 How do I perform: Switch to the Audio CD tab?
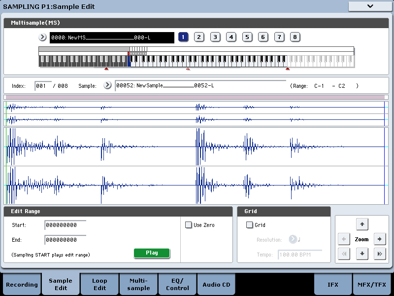[216, 285]
